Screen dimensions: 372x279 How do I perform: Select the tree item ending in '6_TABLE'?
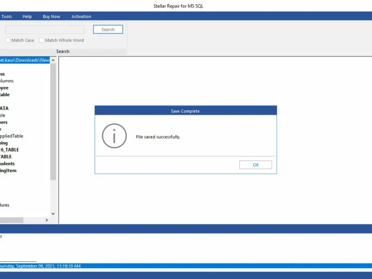[9, 150]
